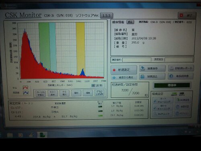This screenshot has width=201, height=151.
Task: Open the print report button
Action: 181,68
